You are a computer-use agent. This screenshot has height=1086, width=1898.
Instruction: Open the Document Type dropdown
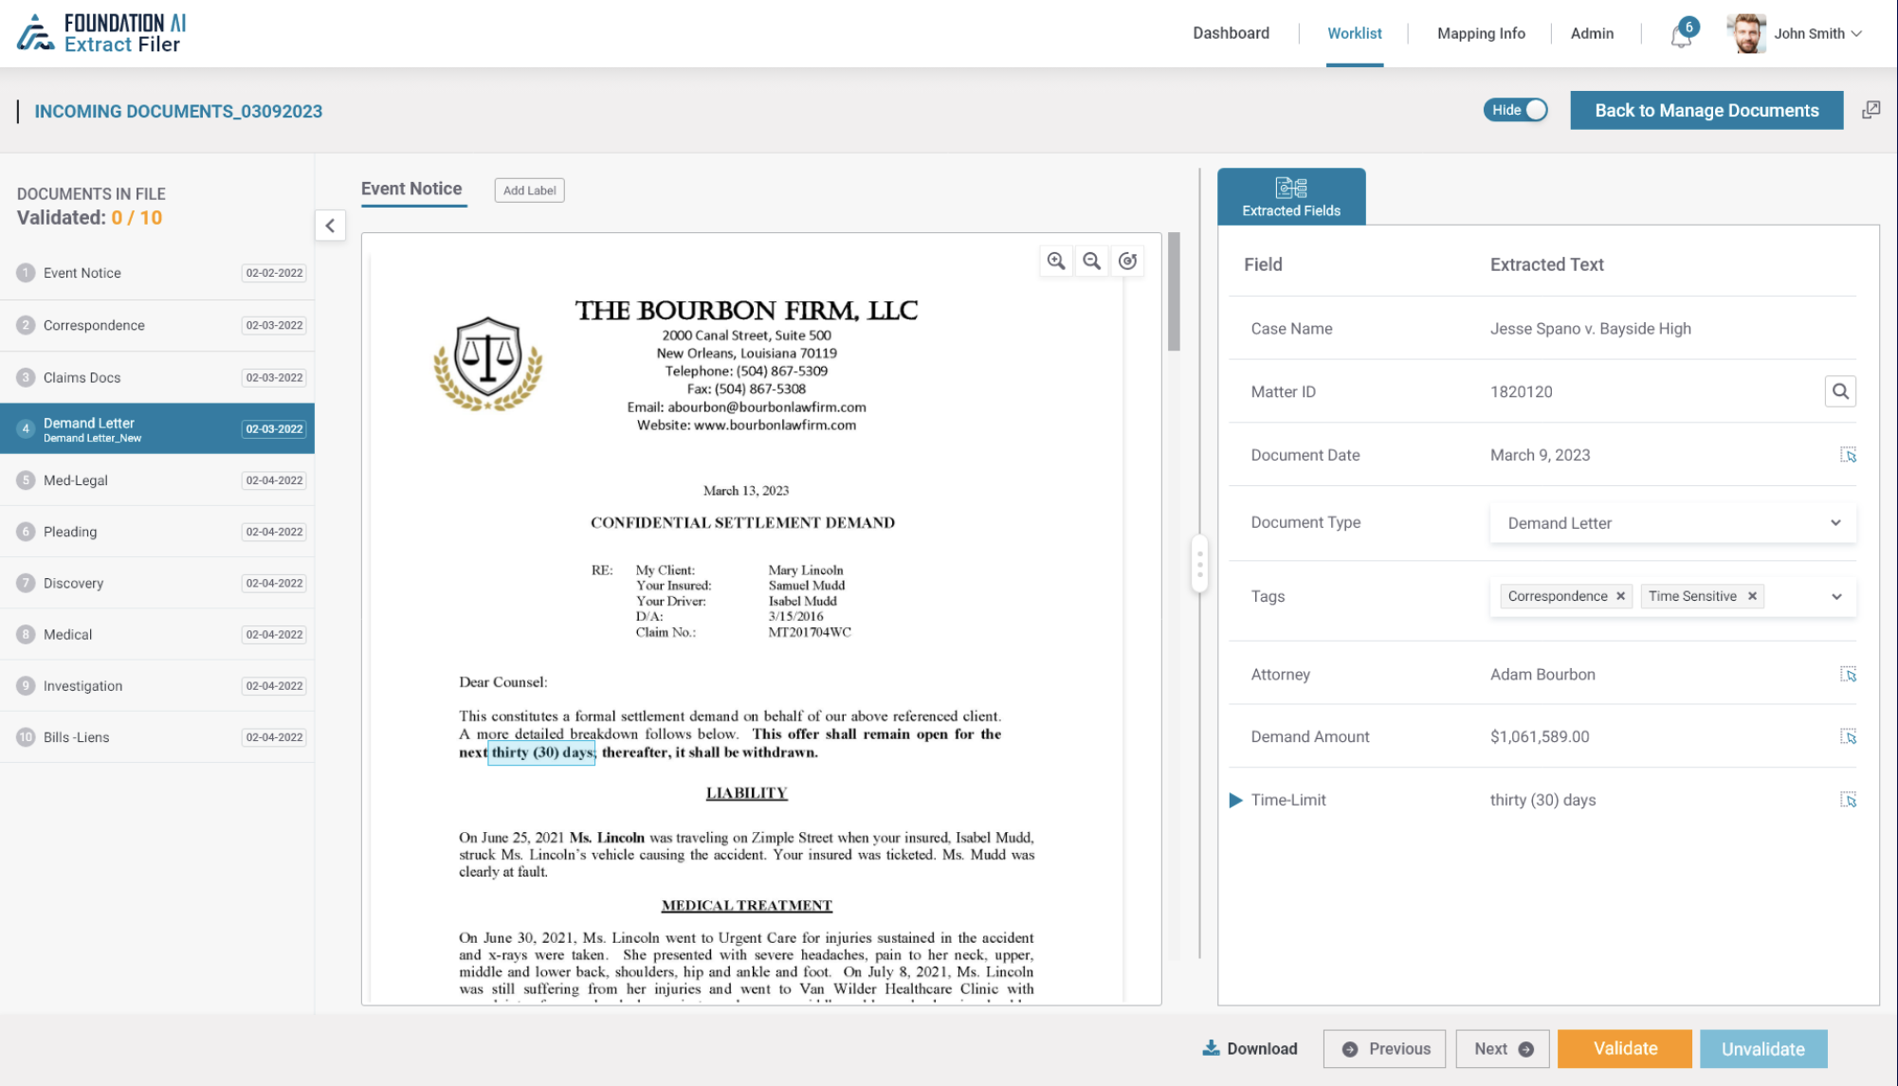pos(1836,522)
